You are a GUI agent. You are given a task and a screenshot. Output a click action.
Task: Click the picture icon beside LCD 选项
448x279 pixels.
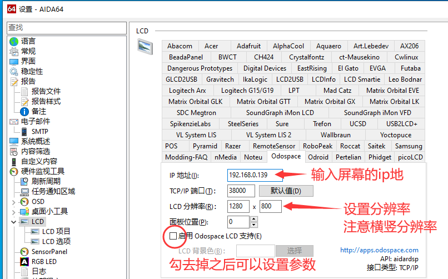pyautogui.click(x=35, y=242)
